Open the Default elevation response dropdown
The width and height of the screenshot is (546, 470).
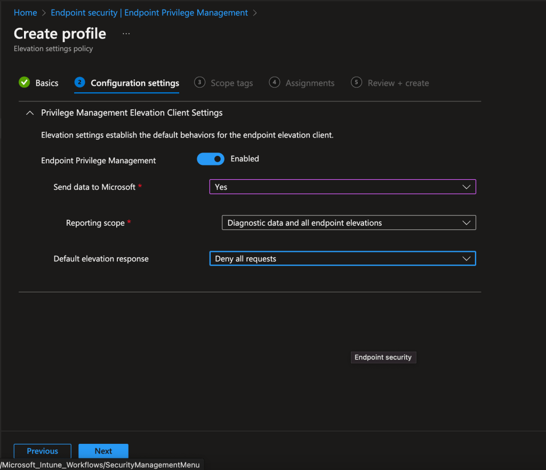pos(342,259)
